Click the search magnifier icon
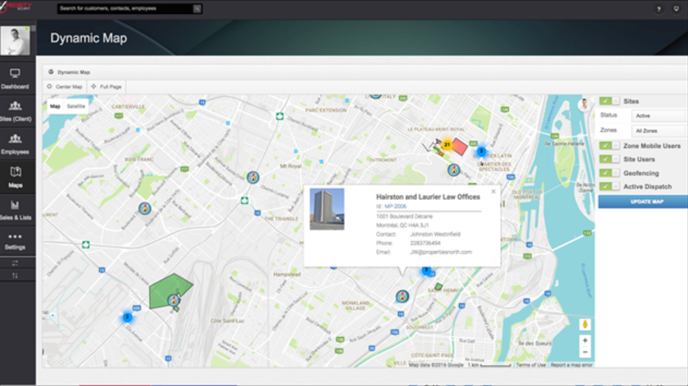 coord(197,9)
